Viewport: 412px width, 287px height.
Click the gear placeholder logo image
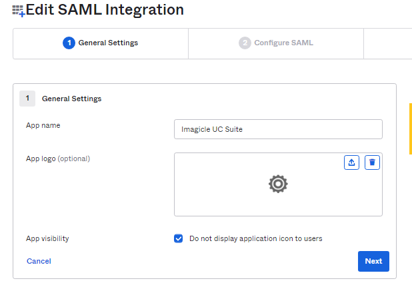click(x=277, y=184)
